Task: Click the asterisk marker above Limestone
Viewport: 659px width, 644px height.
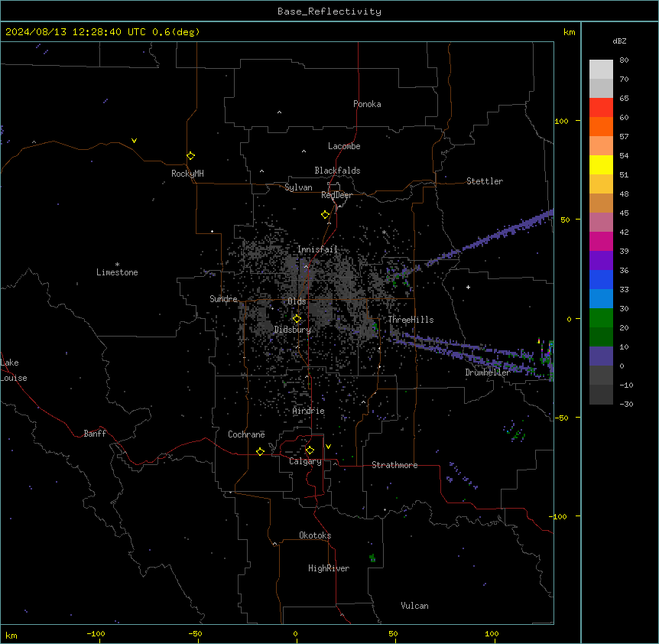Action: [x=117, y=265]
